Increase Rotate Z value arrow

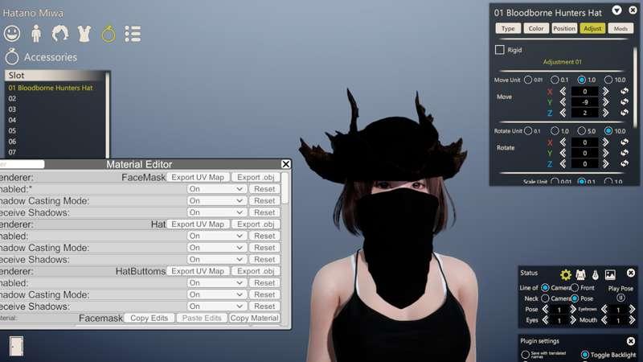point(606,163)
